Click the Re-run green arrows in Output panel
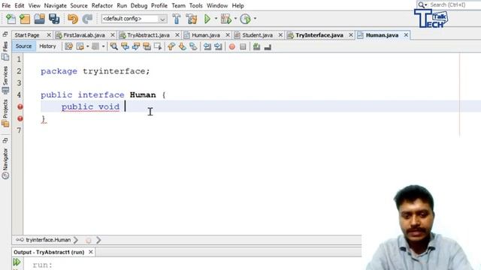 tap(17, 262)
